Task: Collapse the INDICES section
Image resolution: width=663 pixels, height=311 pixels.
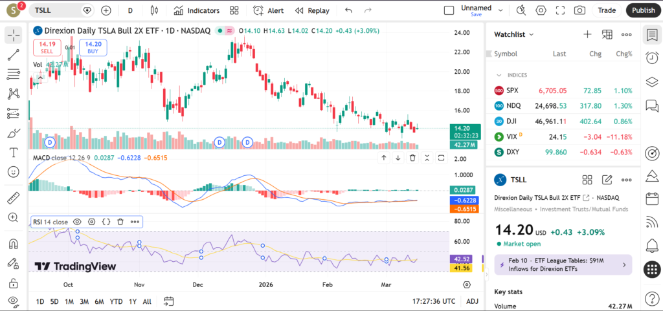Action: pos(499,75)
